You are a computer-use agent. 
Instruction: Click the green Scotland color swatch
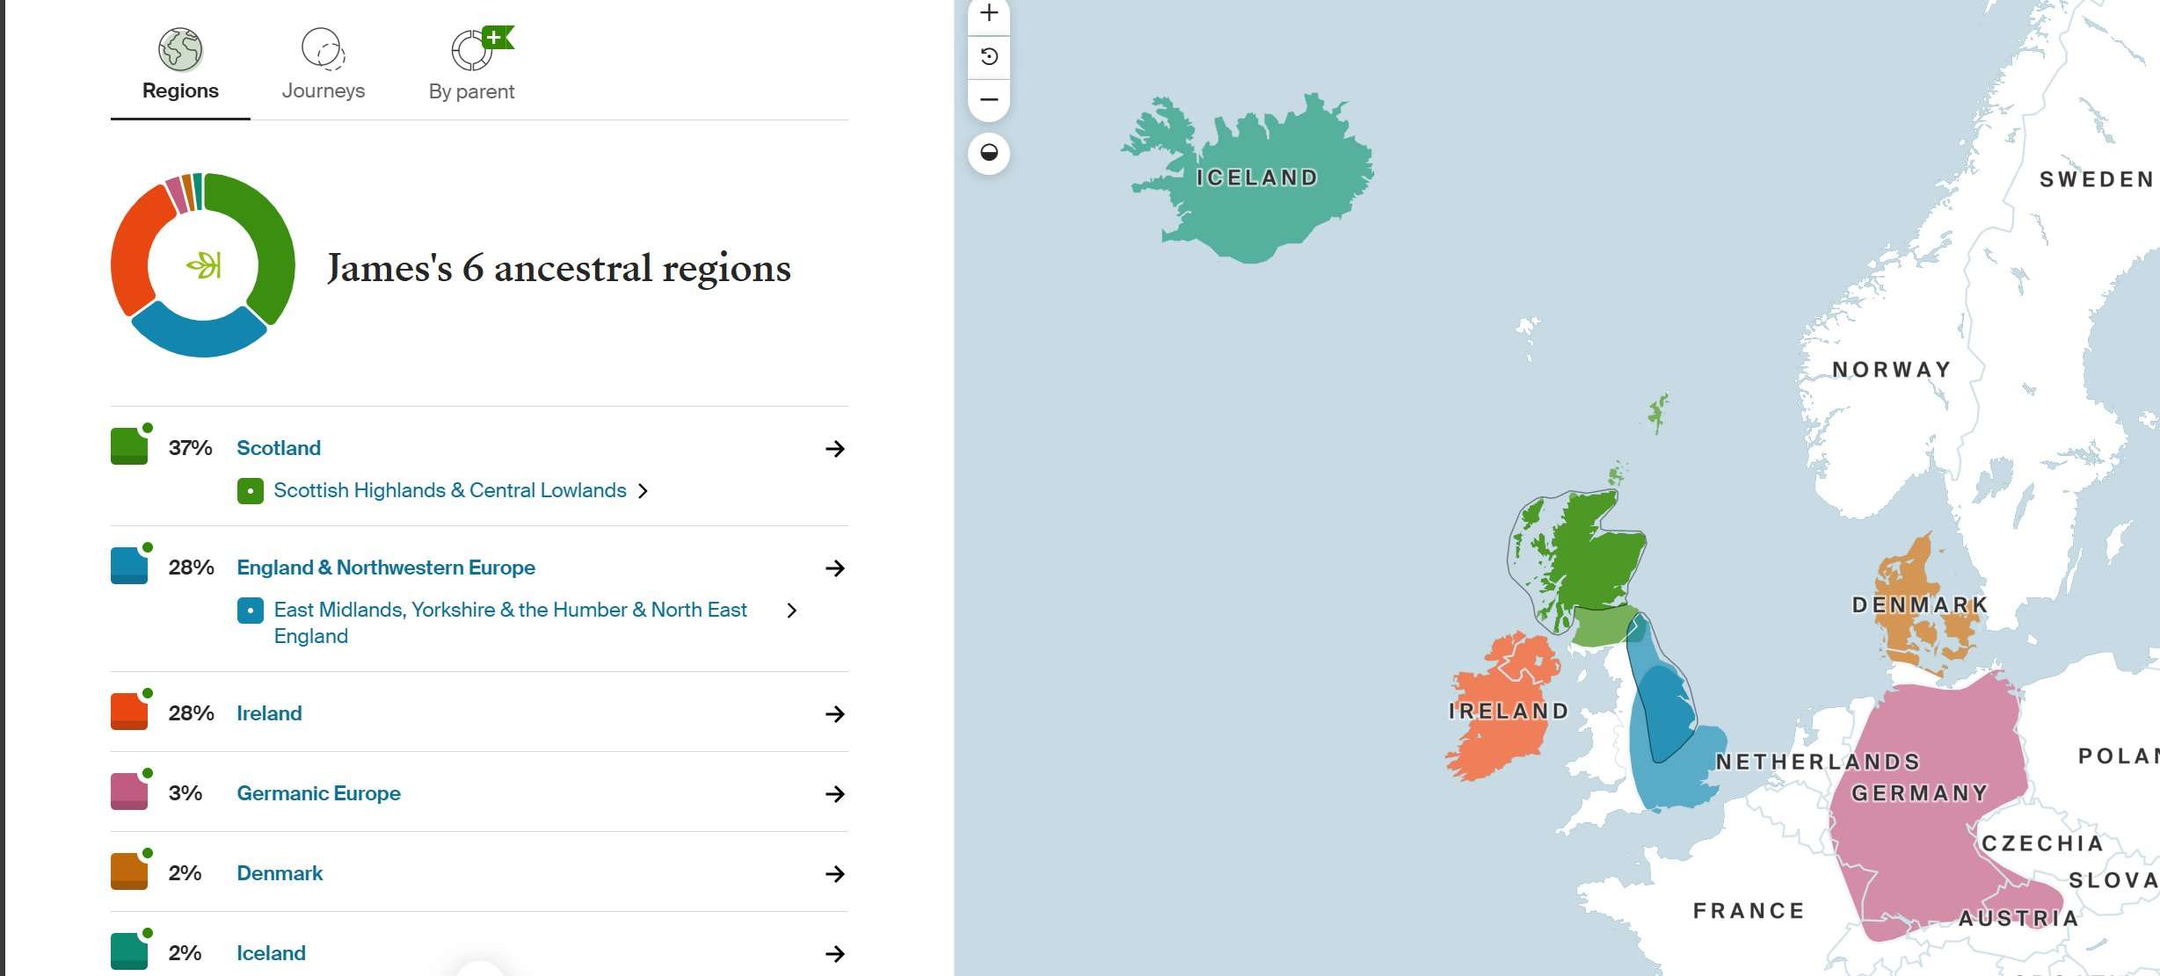point(129,446)
